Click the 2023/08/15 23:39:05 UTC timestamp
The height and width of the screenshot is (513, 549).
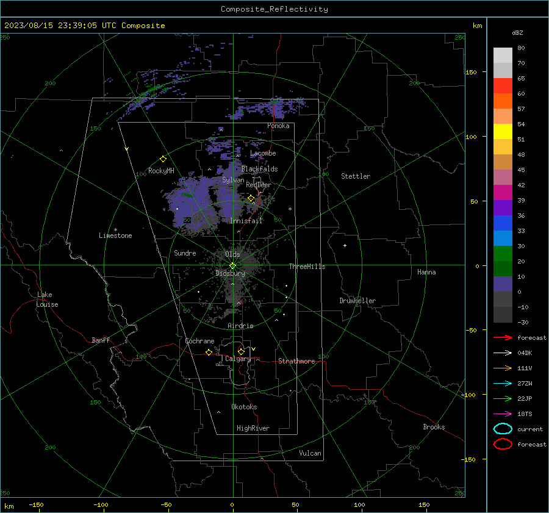[x=84, y=26]
